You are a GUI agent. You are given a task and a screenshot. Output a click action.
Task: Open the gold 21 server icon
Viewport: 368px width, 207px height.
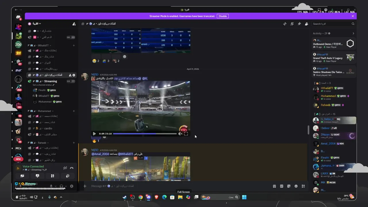point(18,53)
